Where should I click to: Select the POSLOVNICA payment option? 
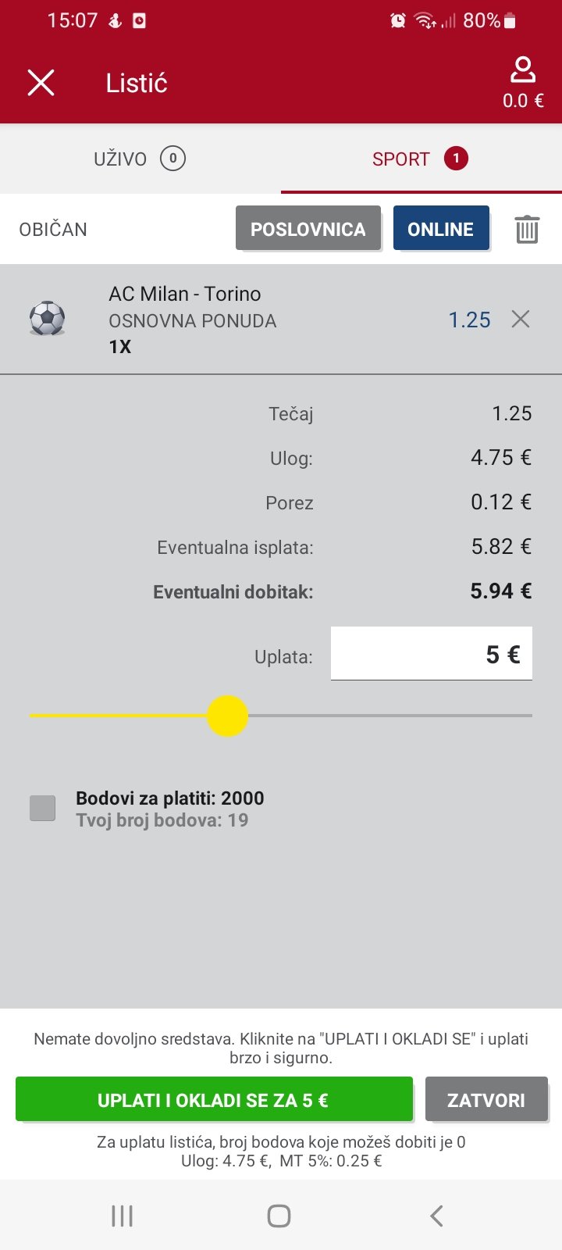pyautogui.click(x=308, y=229)
